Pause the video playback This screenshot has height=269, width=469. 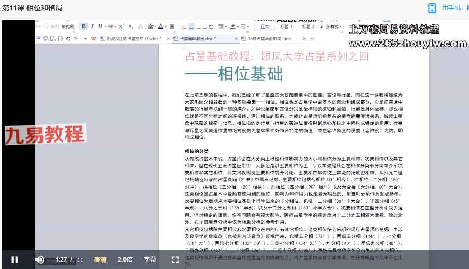click(x=15, y=260)
